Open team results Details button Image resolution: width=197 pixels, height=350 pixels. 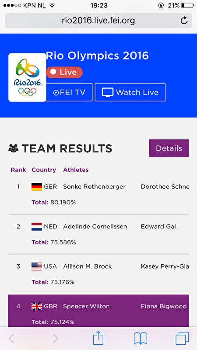pyautogui.click(x=169, y=148)
